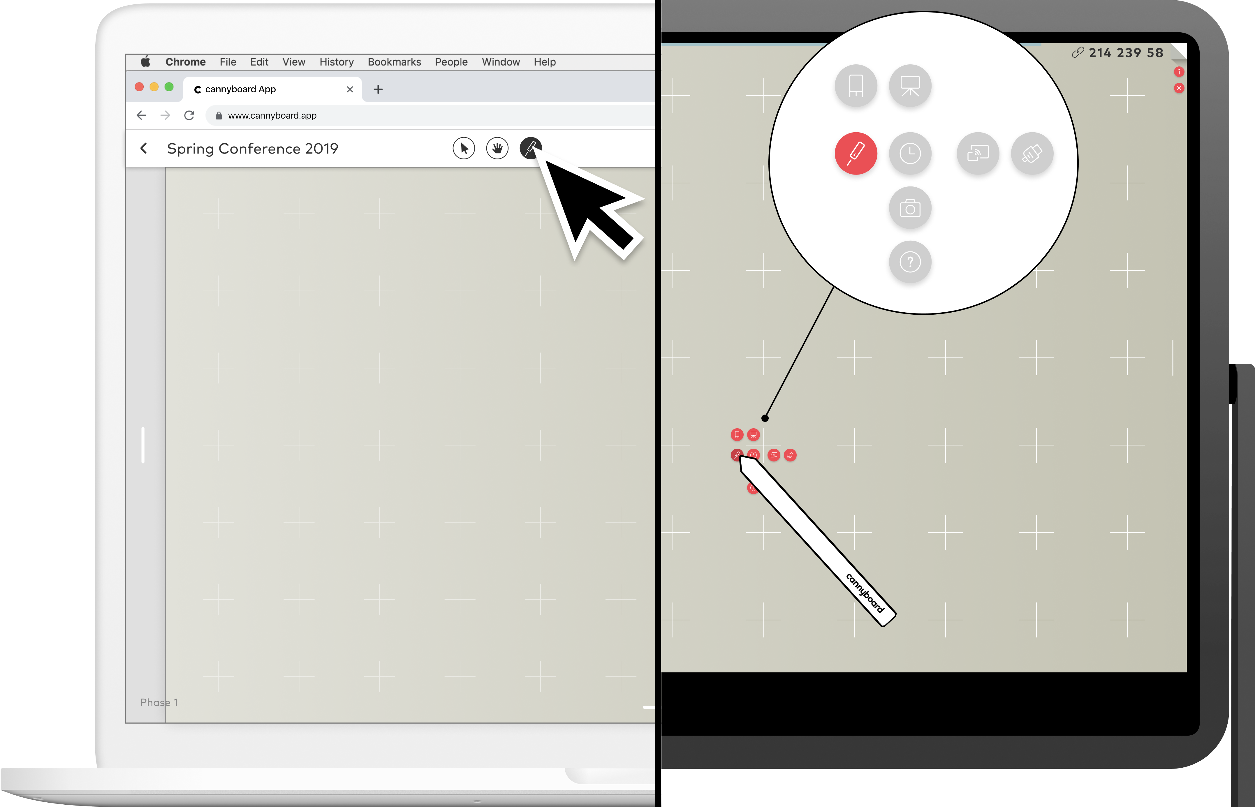Image resolution: width=1255 pixels, height=807 pixels.
Task: Click the large gray clock icon
Action: (910, 154)
